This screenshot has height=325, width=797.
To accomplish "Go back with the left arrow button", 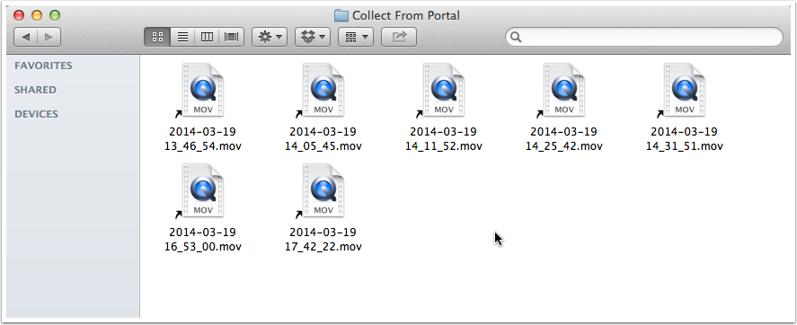I will (x=25, y=37).
